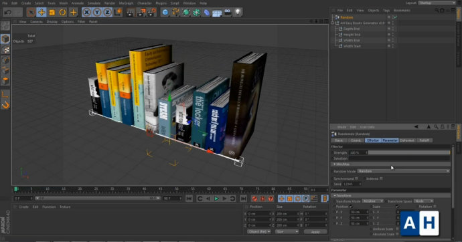The height and width of the screenshot is (242, 462).
Task: Toggle the Synchronized checkbox
Action: pos(356,178)
